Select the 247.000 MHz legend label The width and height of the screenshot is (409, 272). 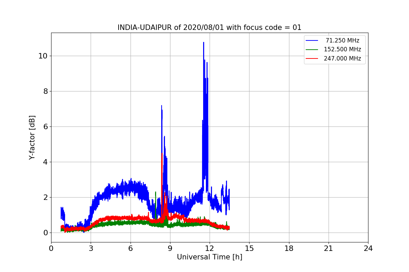343,58
